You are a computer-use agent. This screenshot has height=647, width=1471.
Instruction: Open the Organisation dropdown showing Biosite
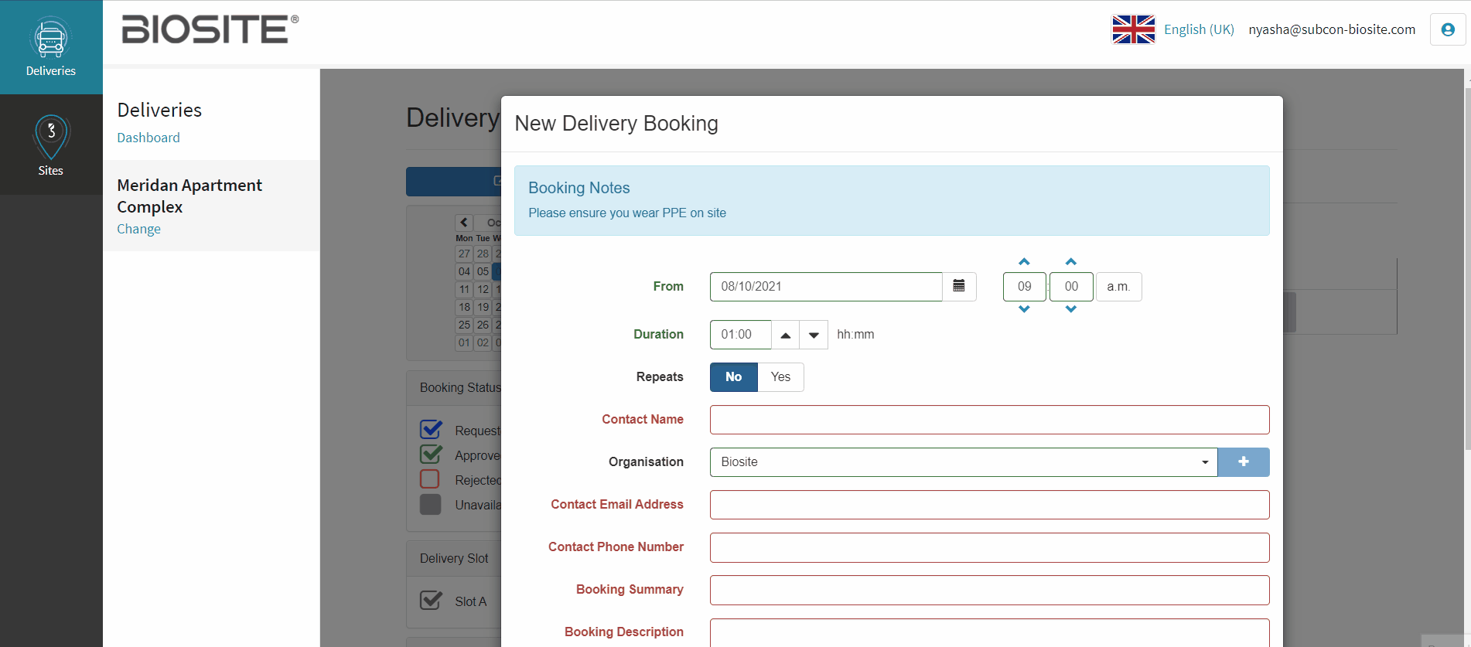pyautogui.click(x=964, y=461)
